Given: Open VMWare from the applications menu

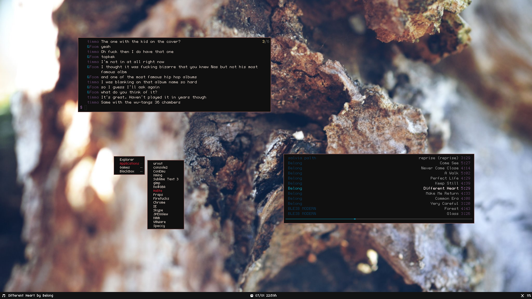Looking at the screenshot, I should [x=159, y=222].
